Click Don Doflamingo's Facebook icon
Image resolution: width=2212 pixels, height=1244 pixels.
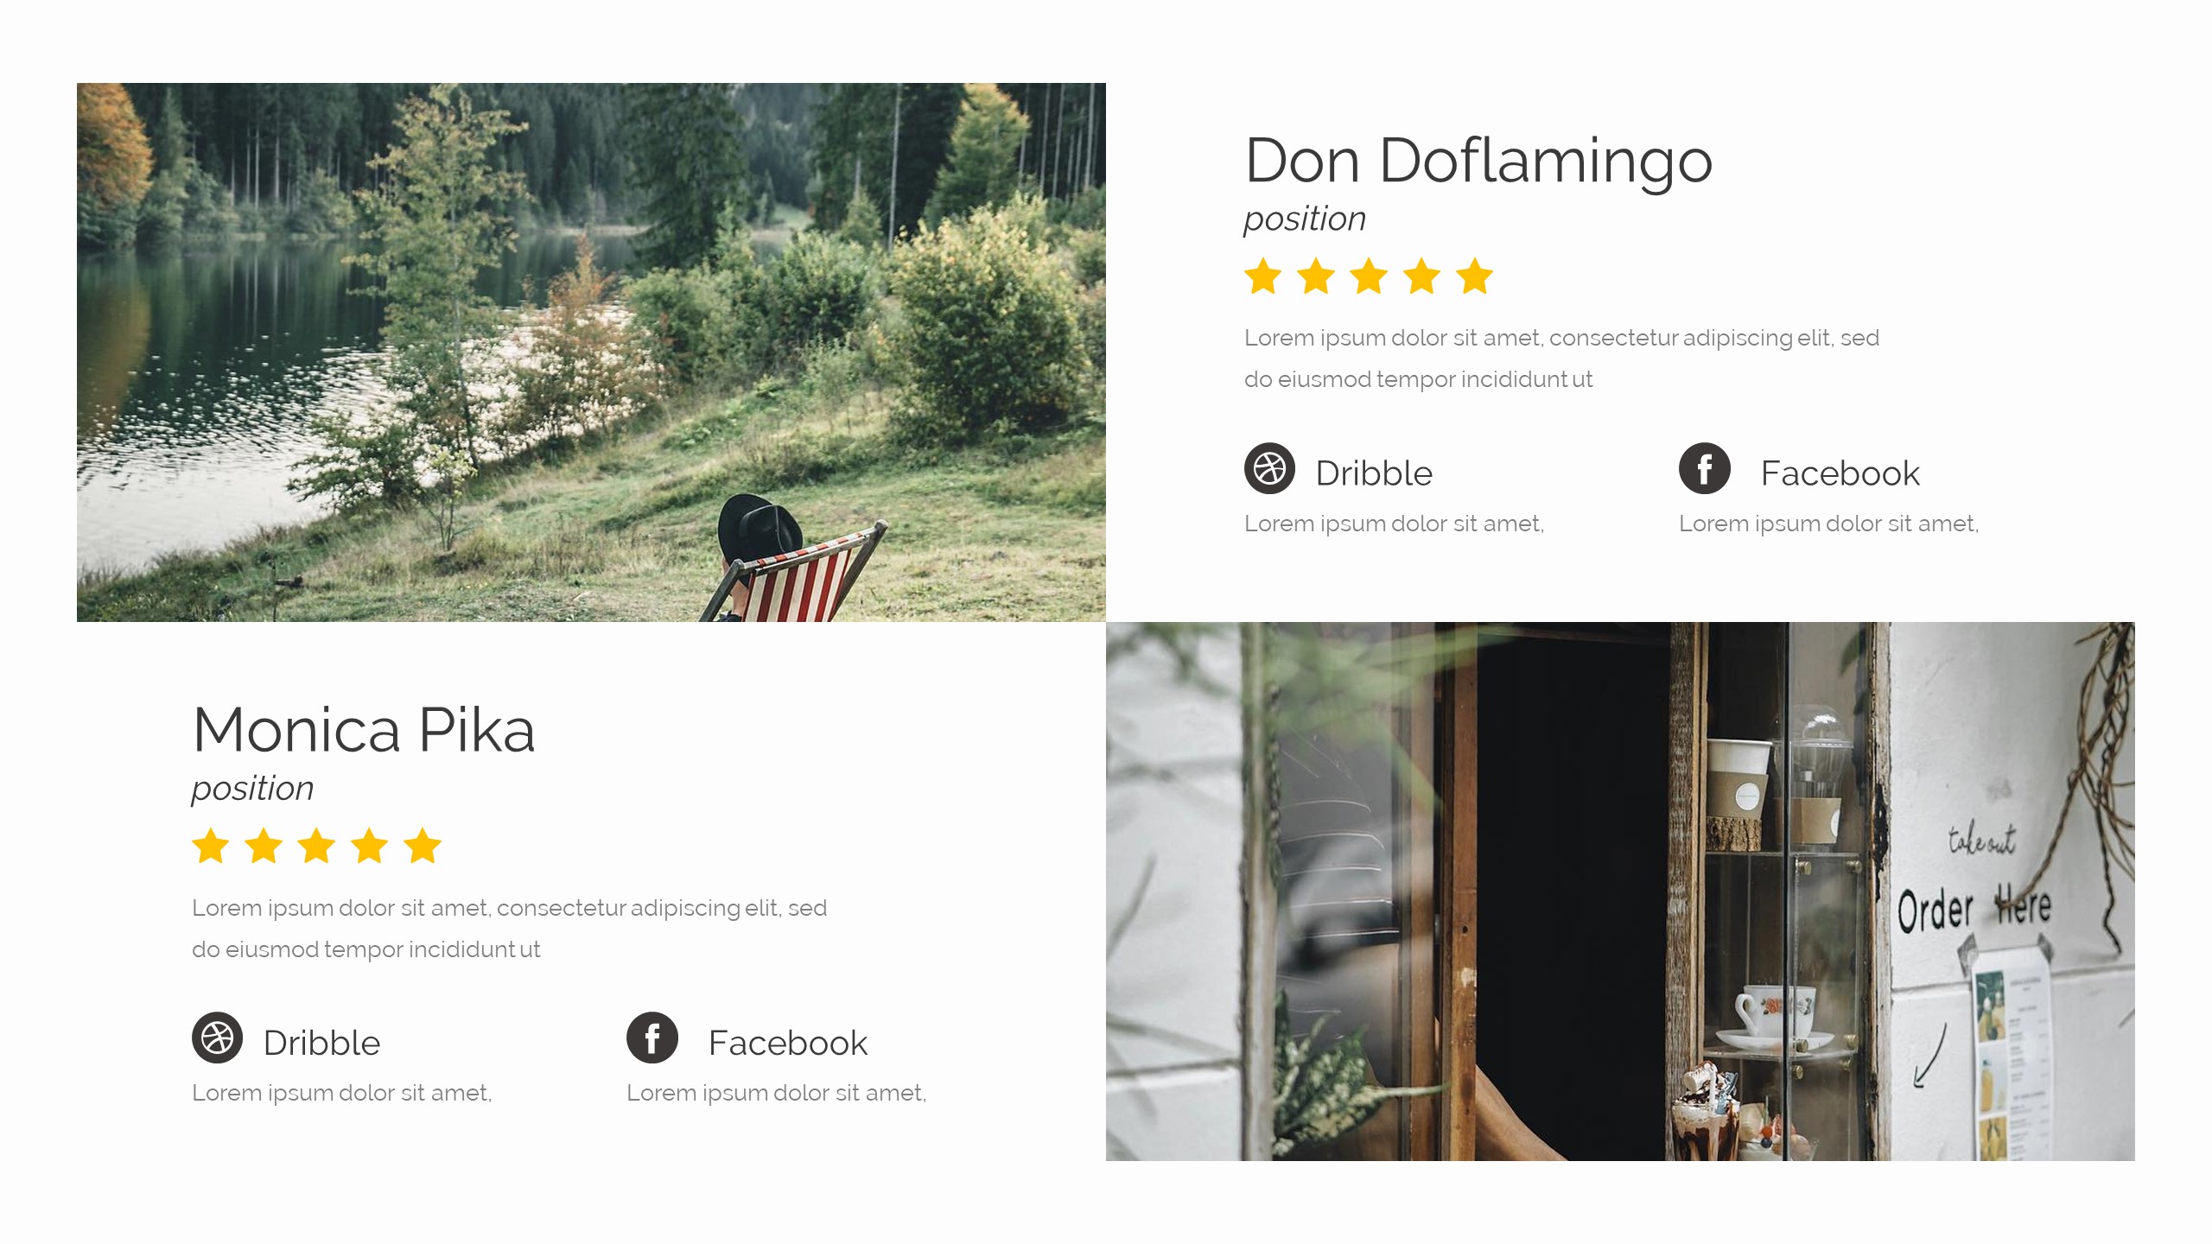1704,468
